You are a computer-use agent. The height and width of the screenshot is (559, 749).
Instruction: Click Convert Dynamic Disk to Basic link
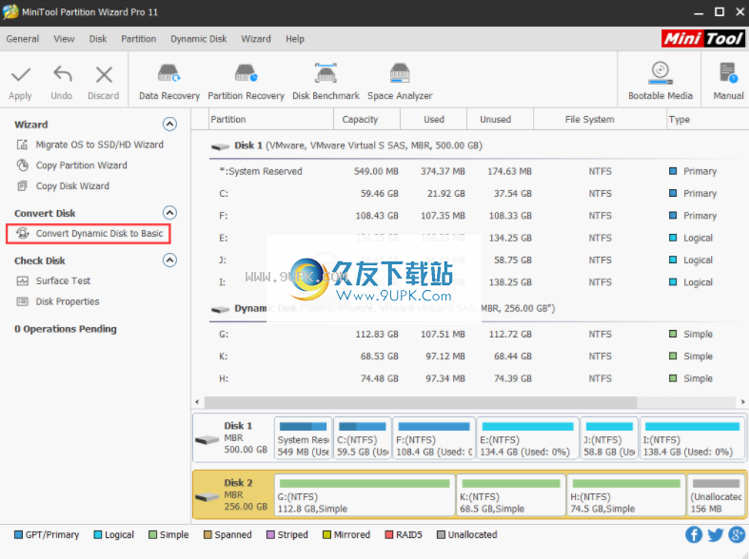pyautogui.click(x=99, y=233)
